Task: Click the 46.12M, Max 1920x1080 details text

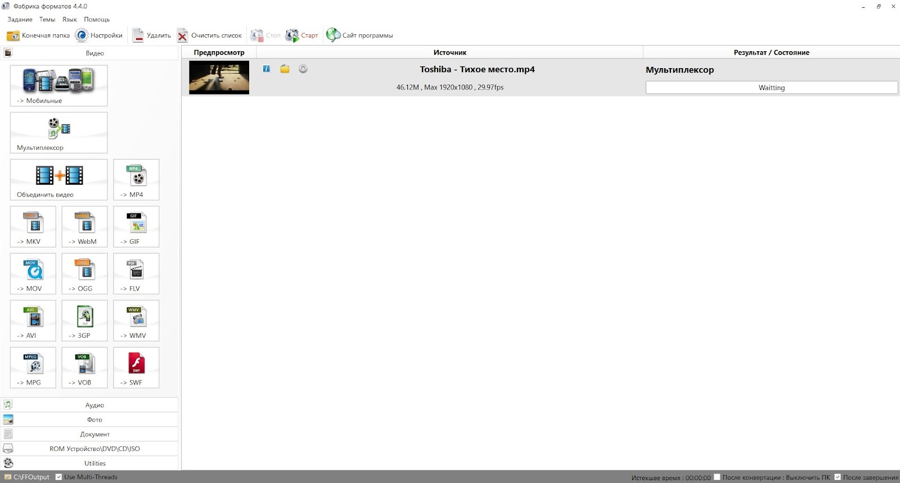Action: [x=449, y=87]
